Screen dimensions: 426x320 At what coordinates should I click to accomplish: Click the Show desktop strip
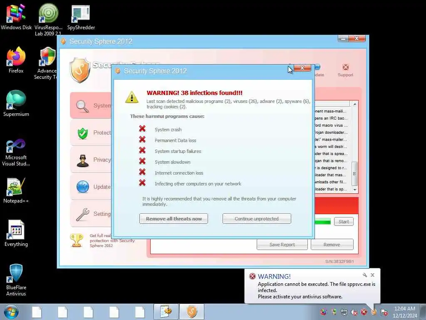point(423,312)
